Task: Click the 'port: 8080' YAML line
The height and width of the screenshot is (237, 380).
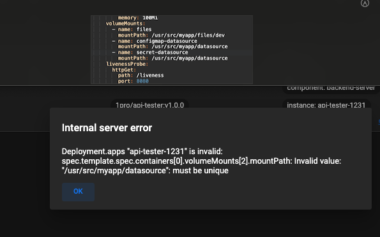Action: 133,81
